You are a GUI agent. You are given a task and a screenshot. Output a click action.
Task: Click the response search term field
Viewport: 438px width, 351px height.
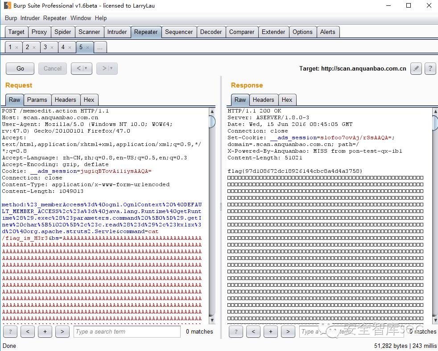(x=351, y=332)
